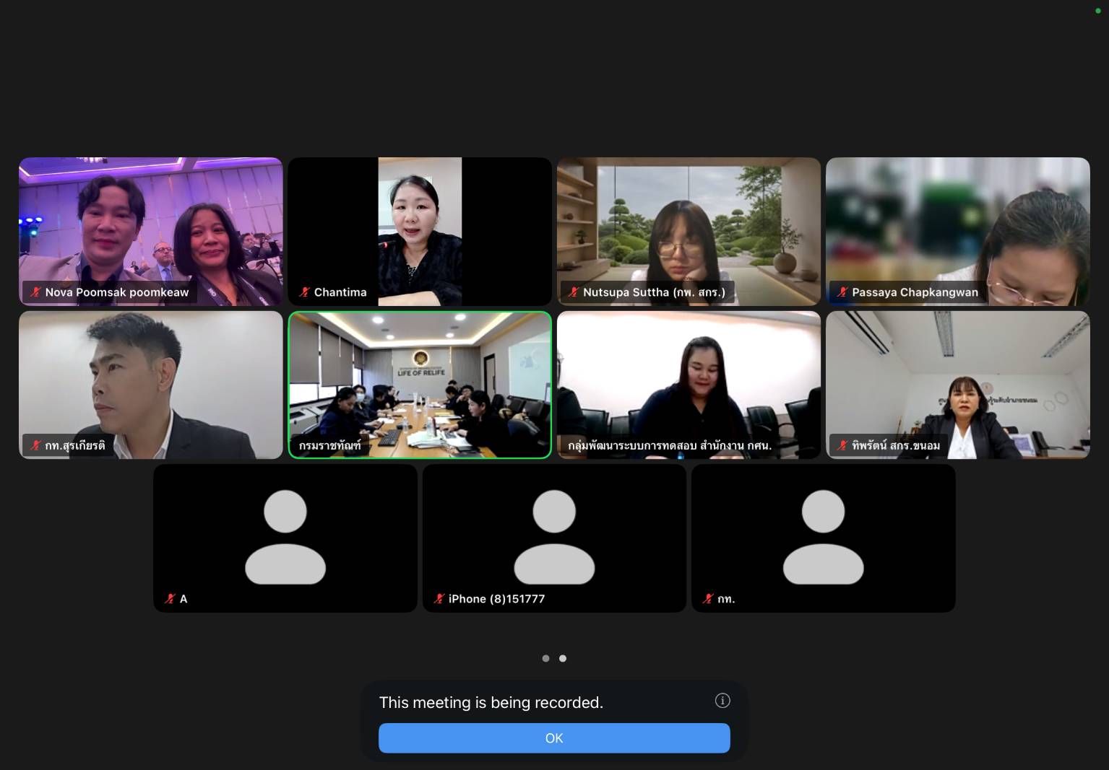This screenshot has width=1109, height=770.
Task: Select the กลุ่มพัฒนาระบบการทดสอบ video tile
Action: (689, 385)
